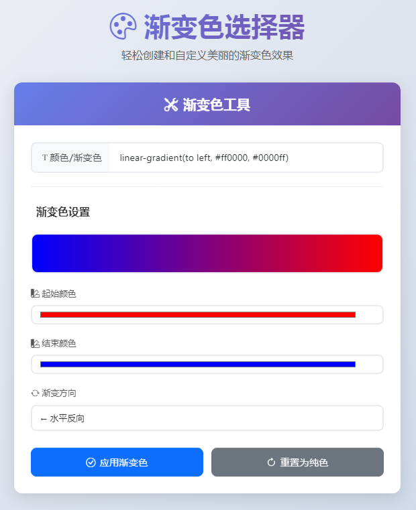The image size is (416, 510).
Task: Focus the linear-gradient text input field
Action: (246, 157)
